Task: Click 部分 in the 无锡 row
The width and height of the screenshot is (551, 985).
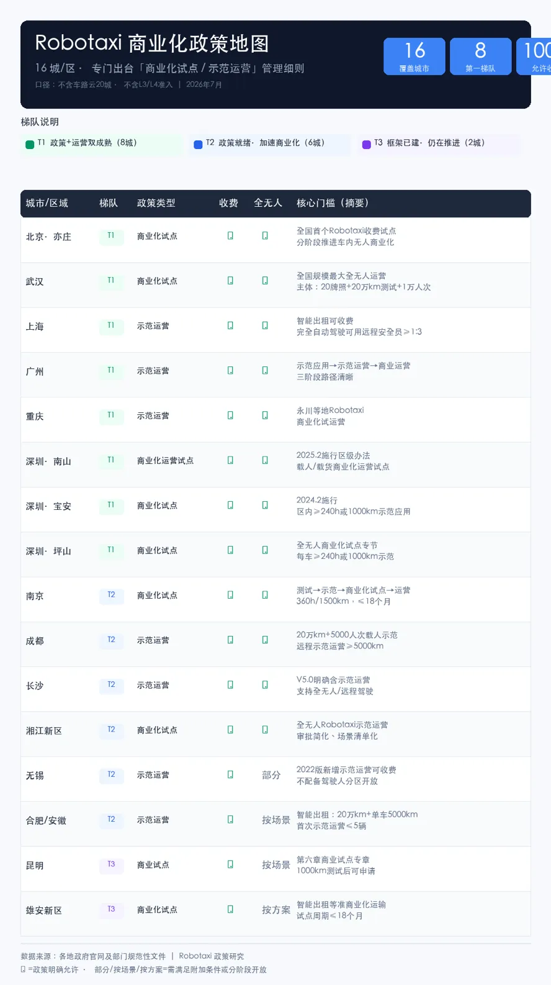Action: click(x=271, y=775)
